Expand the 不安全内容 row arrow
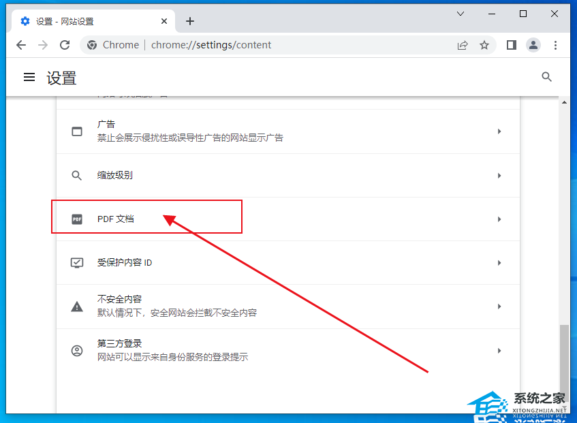 tap(499, 307)
